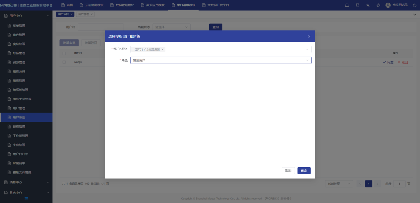Close the 选择授权部门和角色 dialog
Image resolution: width=420 pixels, height=203 pixels.
309,36
